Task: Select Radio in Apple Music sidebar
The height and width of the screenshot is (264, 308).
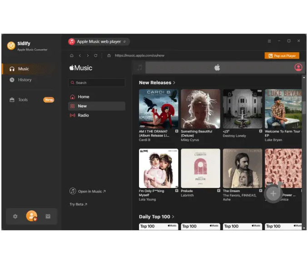Action: pyautogui.click(x=83, y=116)
